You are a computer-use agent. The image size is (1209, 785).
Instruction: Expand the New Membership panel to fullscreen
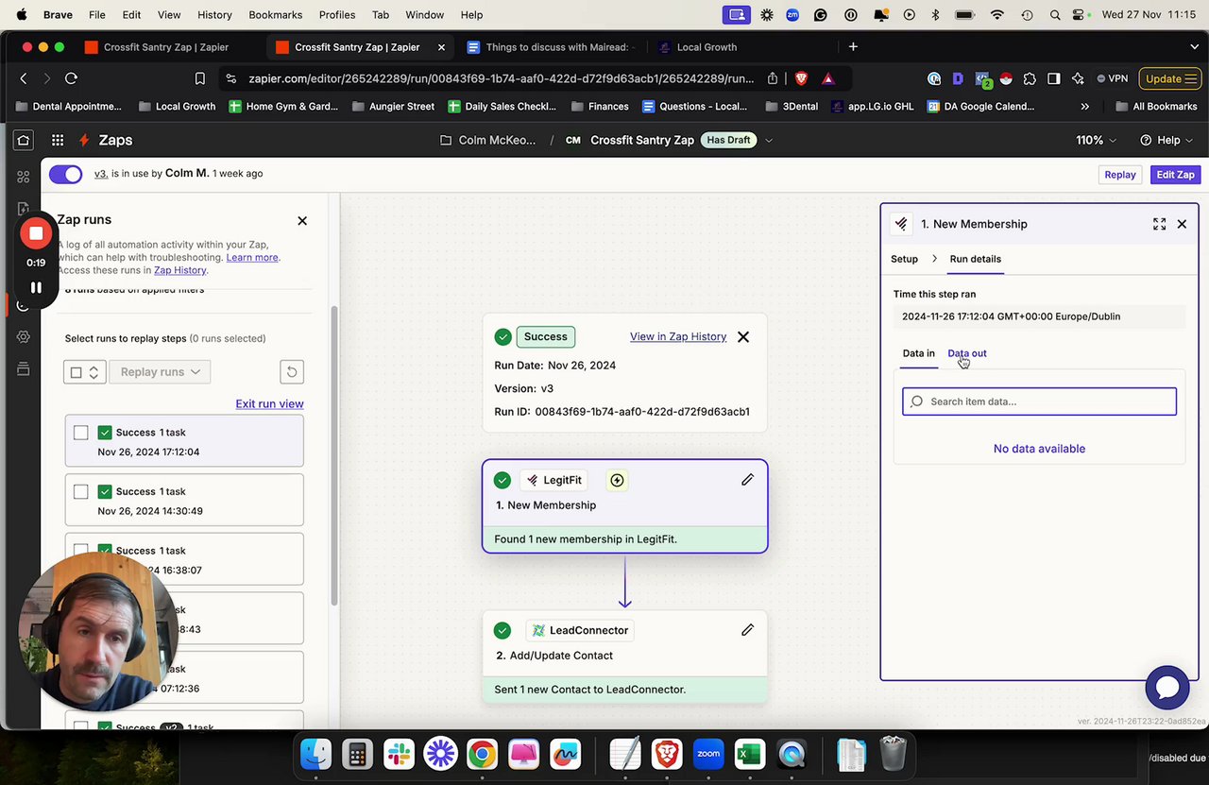click(1159, 224)
